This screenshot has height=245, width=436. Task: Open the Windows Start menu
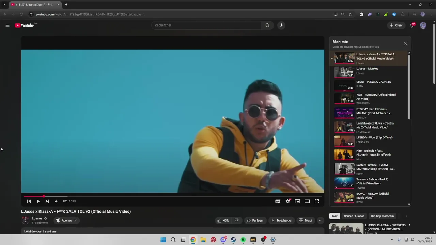(x=163, y=240)
